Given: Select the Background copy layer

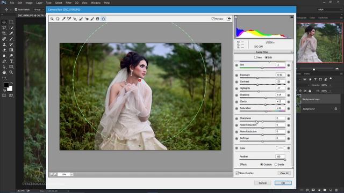Looking at the screenshot, I should 318,99.
